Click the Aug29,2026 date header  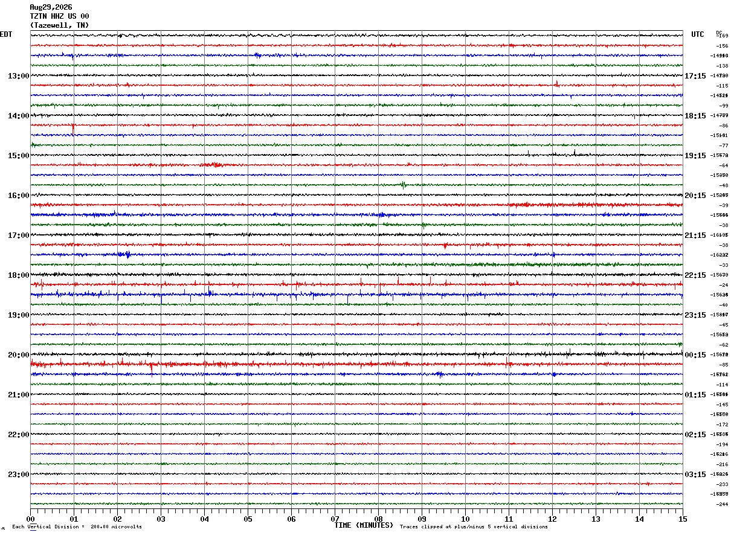coord(51,7)
